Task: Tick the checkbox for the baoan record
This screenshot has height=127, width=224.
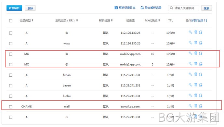Action: pos(11,86)
